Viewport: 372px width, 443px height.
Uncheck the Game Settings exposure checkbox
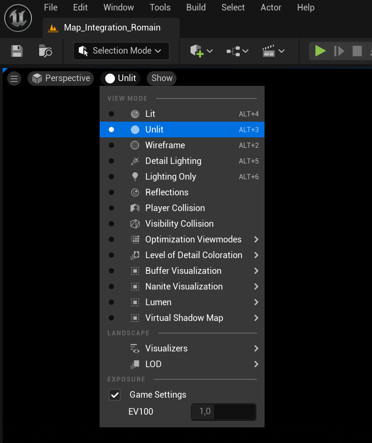tap(115, 395)
